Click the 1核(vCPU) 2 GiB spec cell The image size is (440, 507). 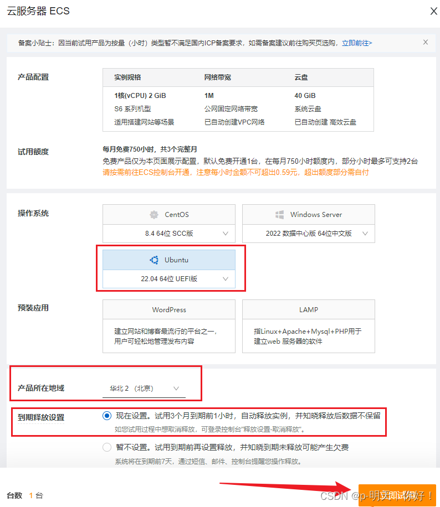coord(140,96)
